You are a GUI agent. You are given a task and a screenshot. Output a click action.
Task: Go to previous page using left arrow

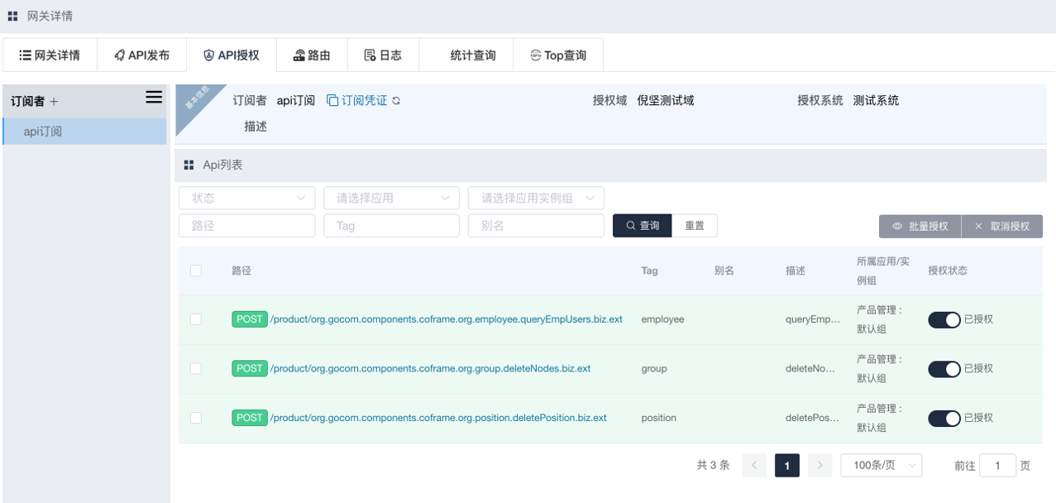tap(753, 466)
